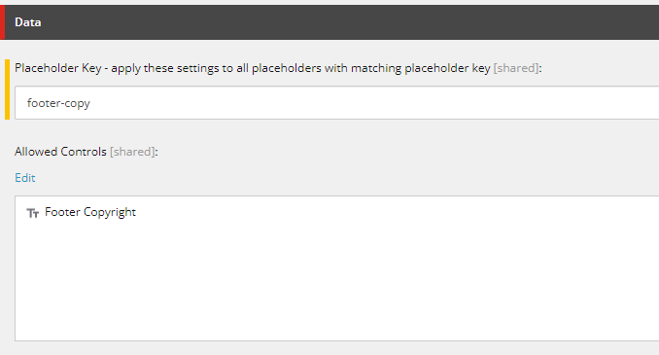Click the blank space right of the Footer Copyright entry
This screenshot has height=355, width=659.
[378, 212]
